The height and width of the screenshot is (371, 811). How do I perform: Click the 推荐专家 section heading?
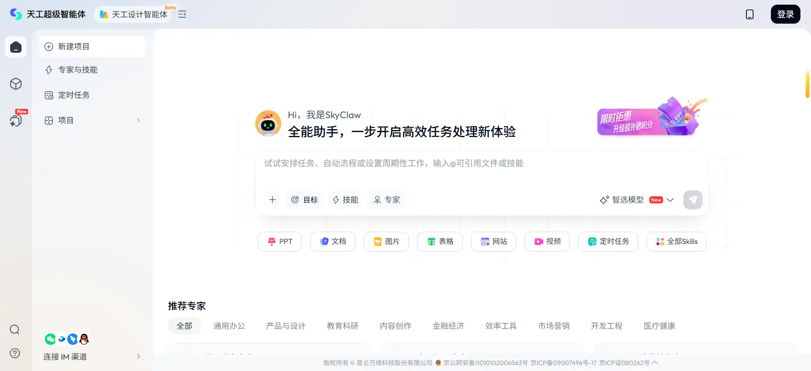point(187,306)
